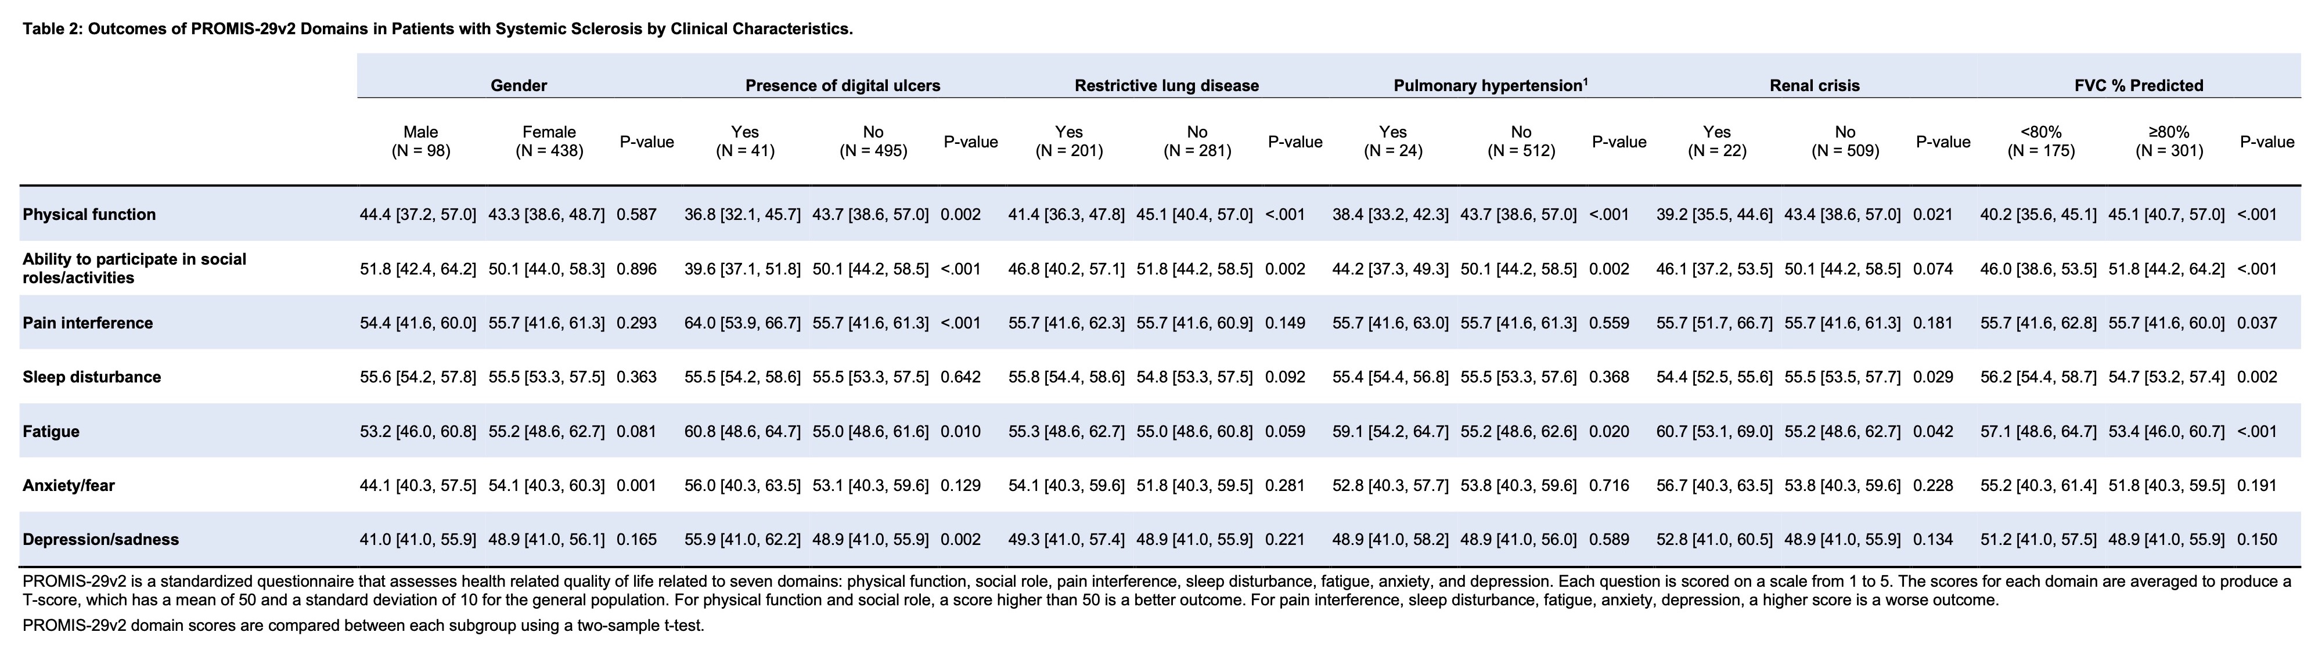Screen dimensions: 2322x650
Task: Select the 0.587 P-value cell
Action: tap(636, 215)
